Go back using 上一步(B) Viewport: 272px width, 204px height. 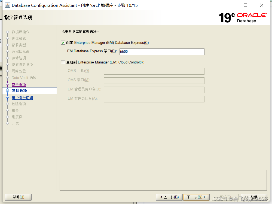[x=169, y=197]
